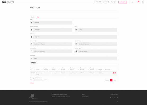Open the Twitter icon in the footer
The width and height of the screenshot is (147, 105).
(111, 98)
